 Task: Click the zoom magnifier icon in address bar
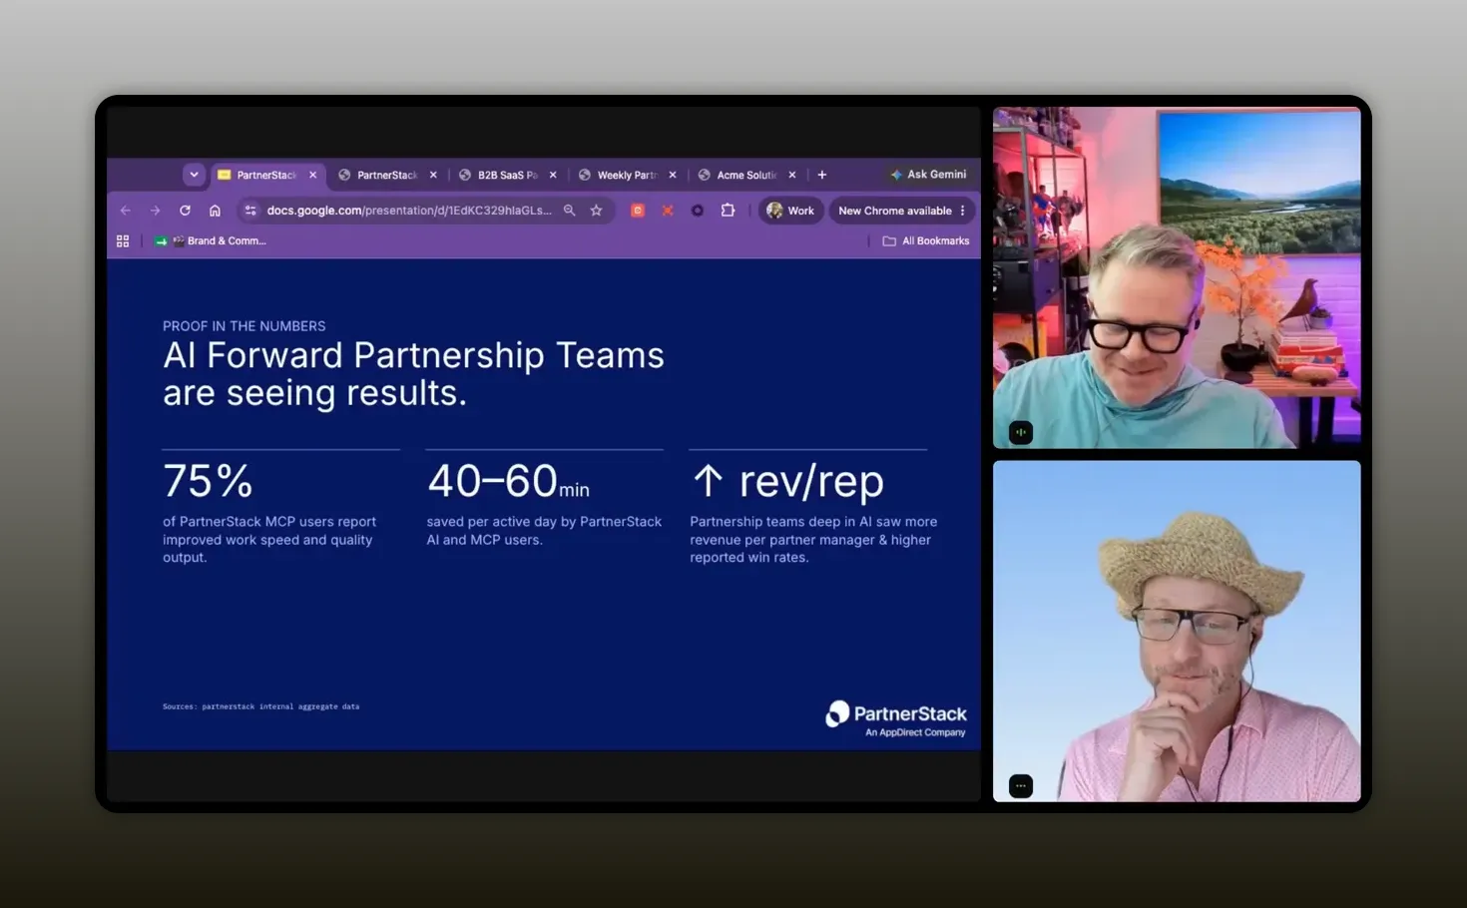(x=570, y=211)
